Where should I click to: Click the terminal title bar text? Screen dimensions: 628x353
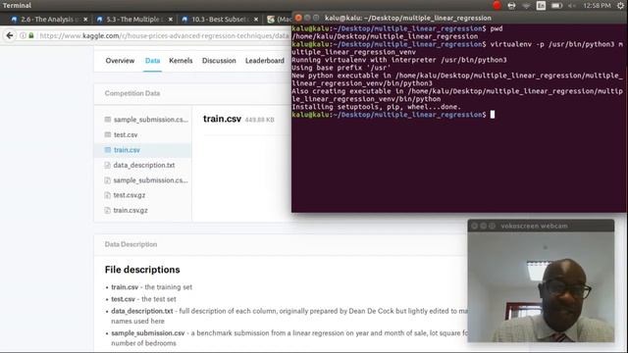(408, 18)
